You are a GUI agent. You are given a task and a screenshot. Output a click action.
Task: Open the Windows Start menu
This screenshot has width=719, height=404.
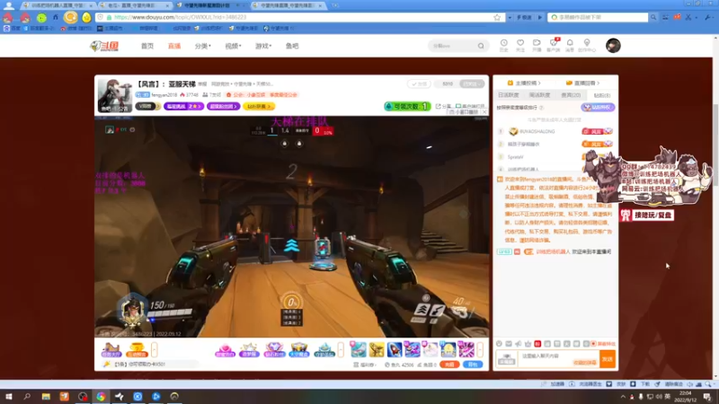[9, 396]
